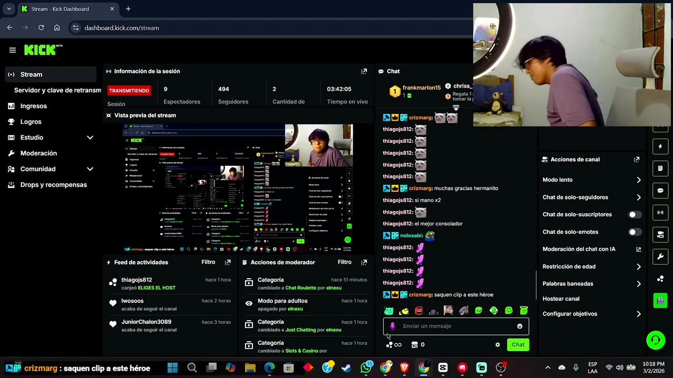Screen dimensions: 673x378
Task: Open the green support headset button
Action: tap(656, 340)
